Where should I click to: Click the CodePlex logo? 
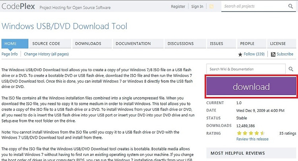coord(18,6)
